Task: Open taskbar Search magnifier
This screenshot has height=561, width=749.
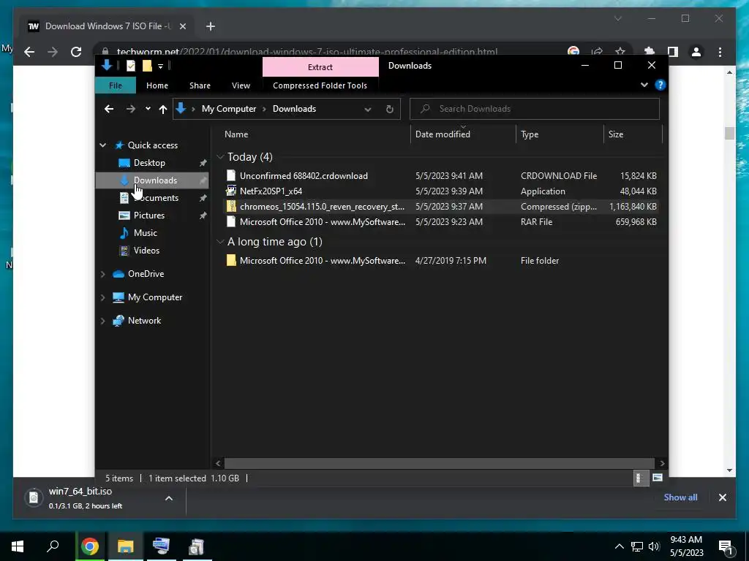Action: click(x=53, y=546)
